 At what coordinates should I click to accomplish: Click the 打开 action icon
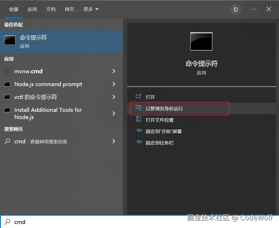[138, 96]
